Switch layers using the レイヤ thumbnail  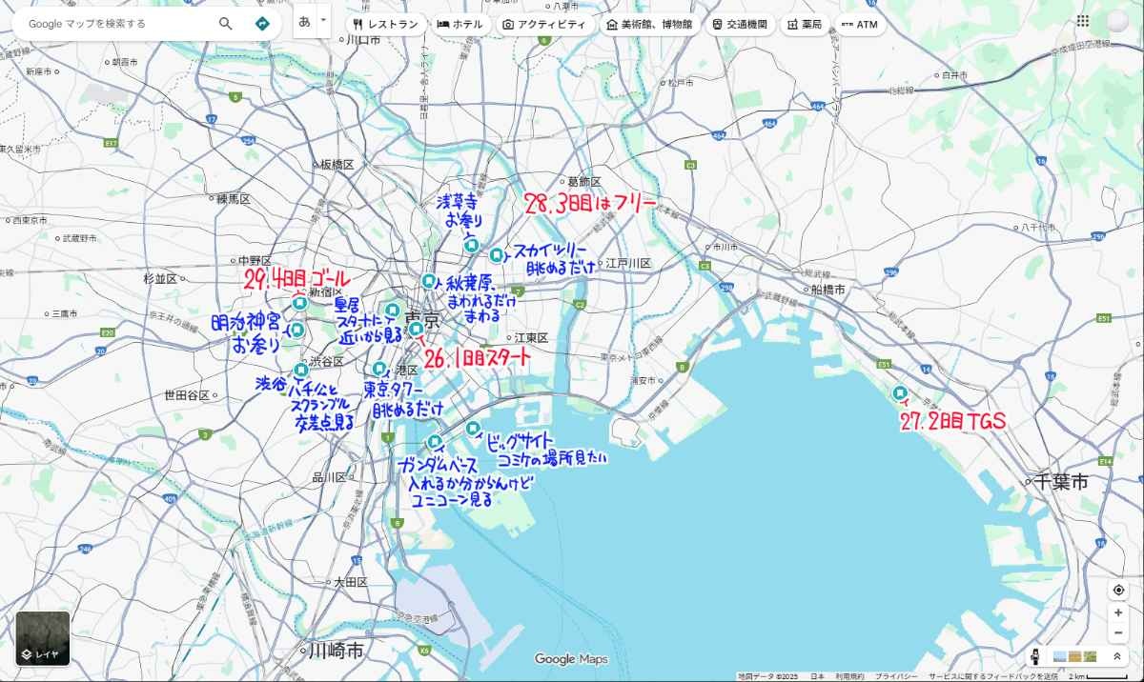pos(43,638)
